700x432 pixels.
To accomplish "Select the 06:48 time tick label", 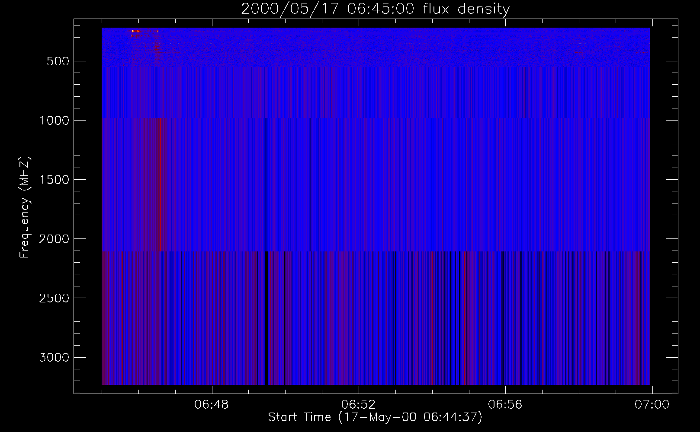I will point(211,405).
